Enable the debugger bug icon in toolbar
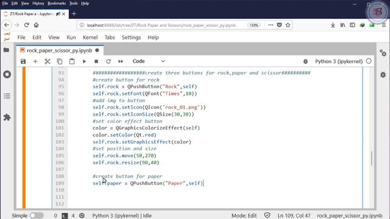The image size is (390, 219). pos(305,61)
